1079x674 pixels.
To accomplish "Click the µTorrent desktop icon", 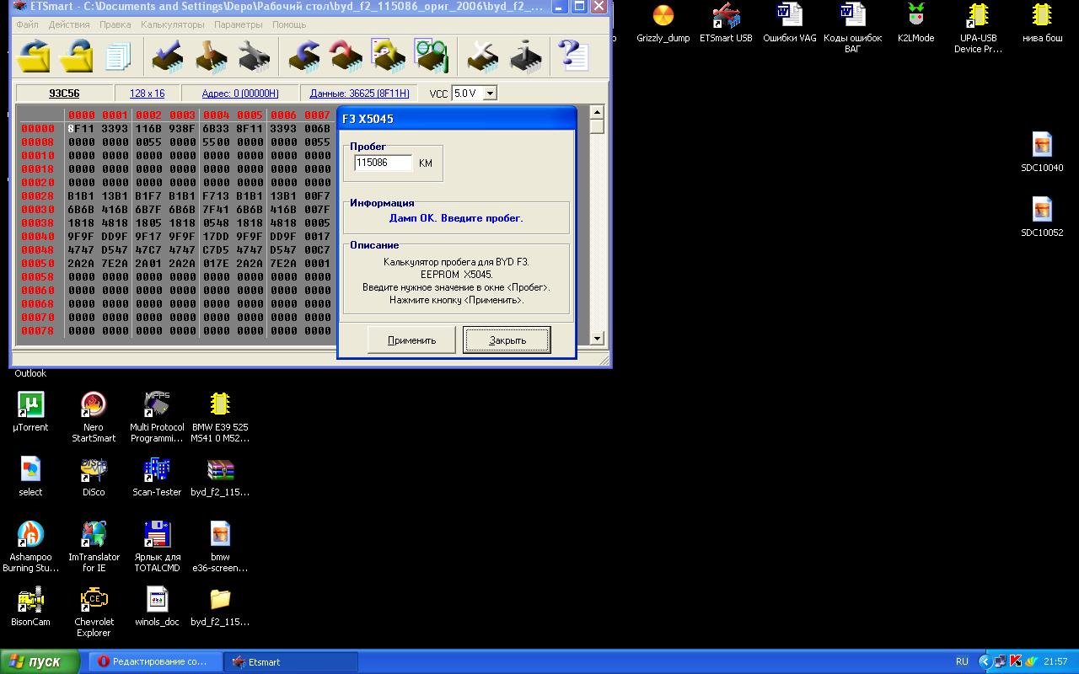I will (x=30, y=412).
